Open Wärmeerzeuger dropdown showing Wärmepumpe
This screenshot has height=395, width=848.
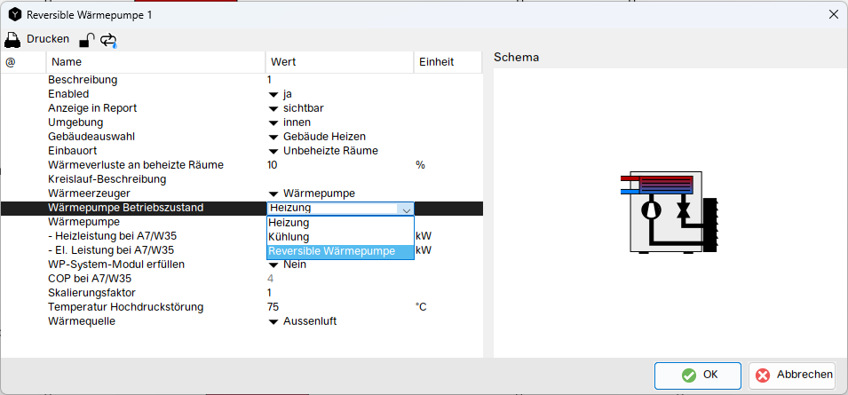coord(273,194)
